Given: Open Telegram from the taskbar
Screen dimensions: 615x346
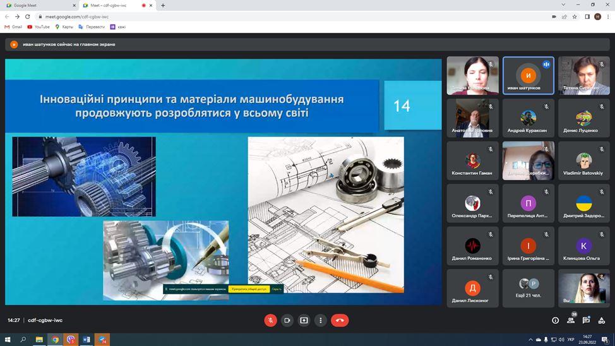Looking at the screenshot, I should (102, 339).
